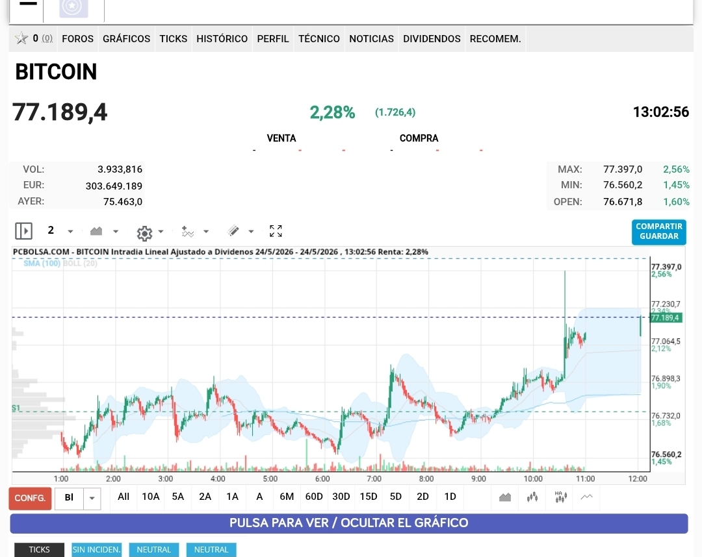Switch to candlestick chart icon
702x557 pixels.
pyautogui.click(x=532, y=497)
